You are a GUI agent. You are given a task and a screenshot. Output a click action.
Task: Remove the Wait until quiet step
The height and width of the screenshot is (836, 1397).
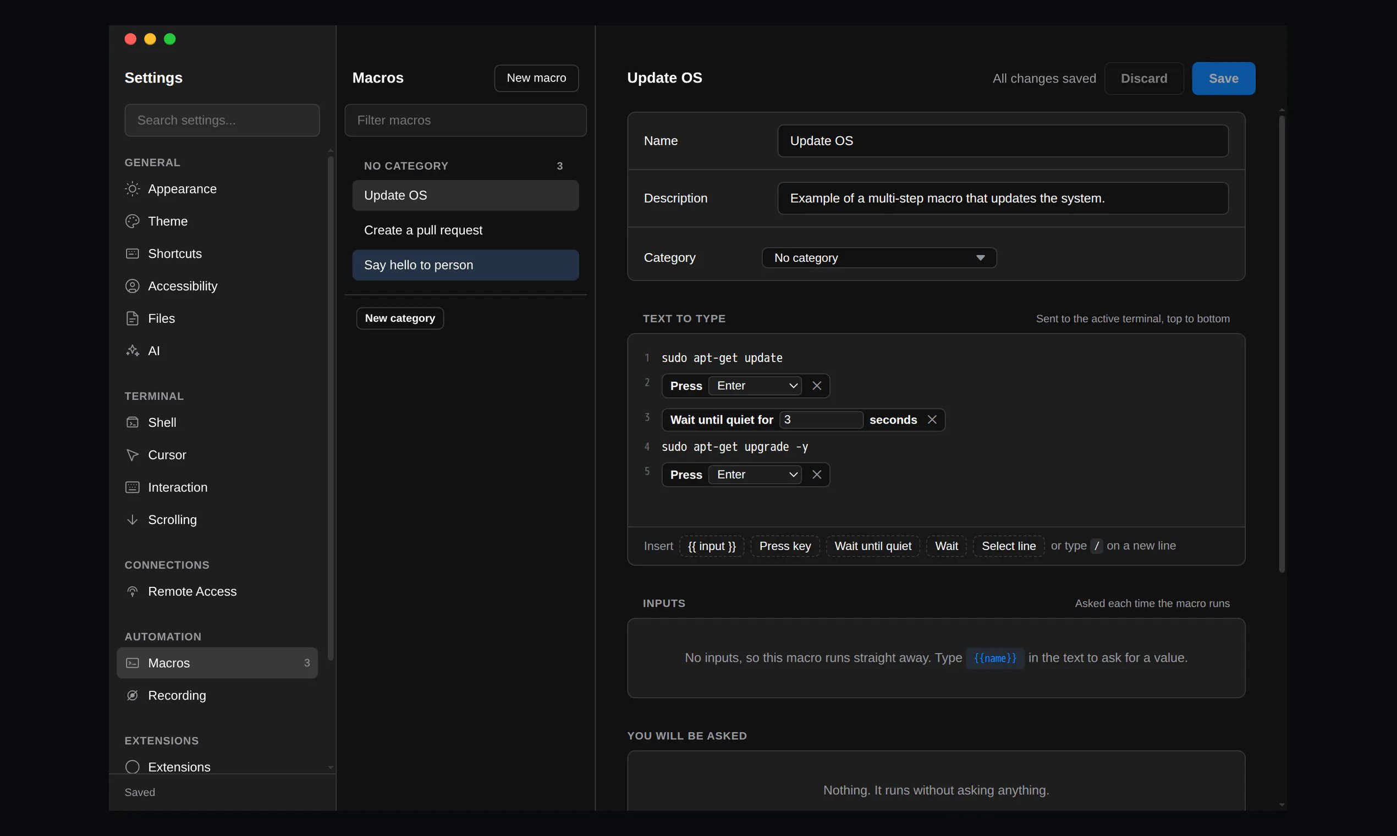(932, 420)
